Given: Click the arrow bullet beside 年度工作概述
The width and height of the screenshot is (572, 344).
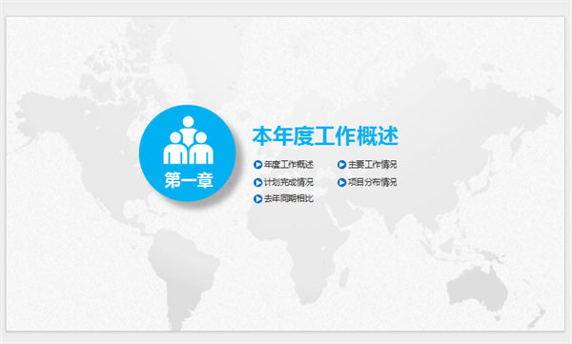Looking at the screenshot, I should point(258,165).
